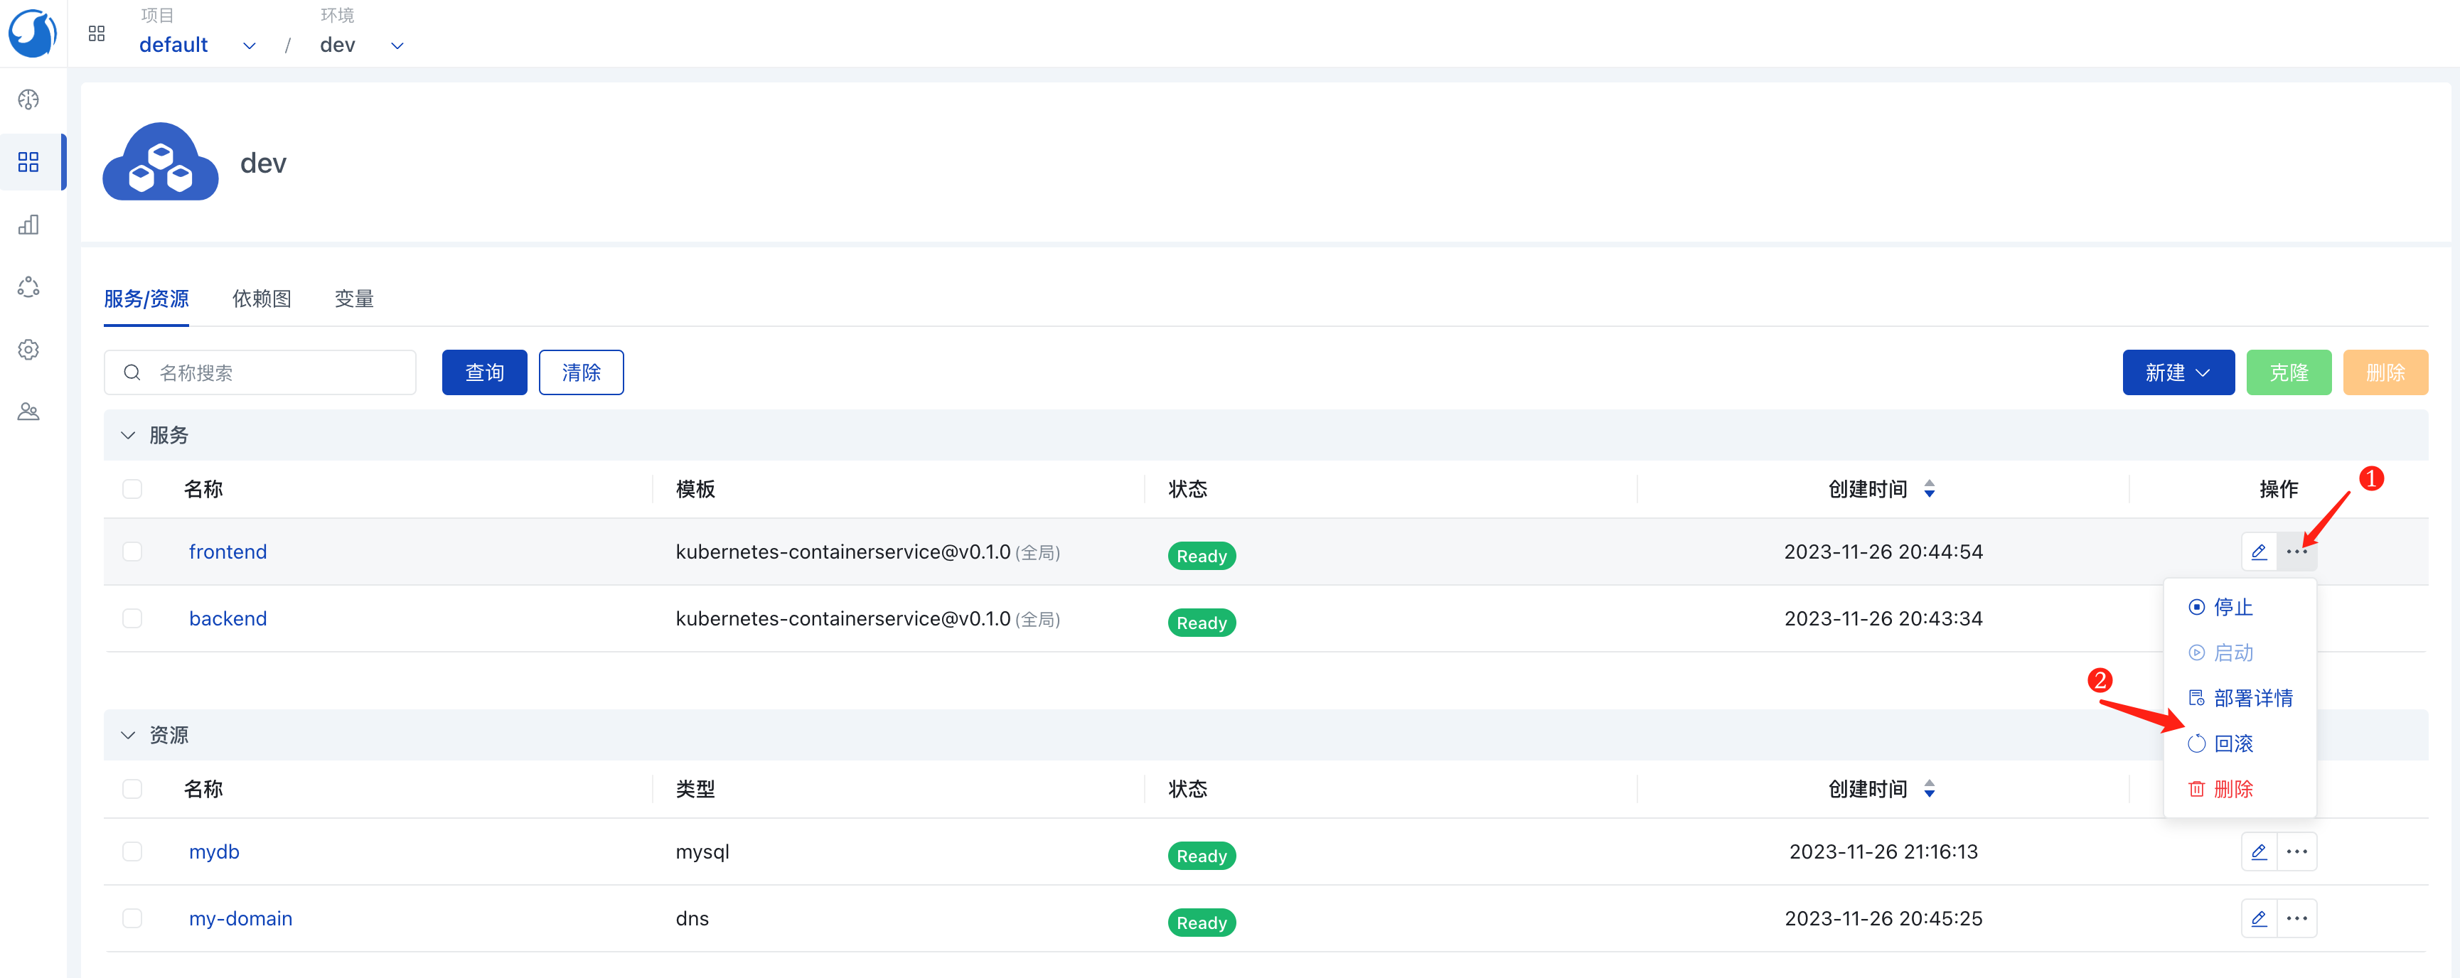Choose 删除 from the actions menu
The image size is (2460, 978).
(x=2240, y=789)
